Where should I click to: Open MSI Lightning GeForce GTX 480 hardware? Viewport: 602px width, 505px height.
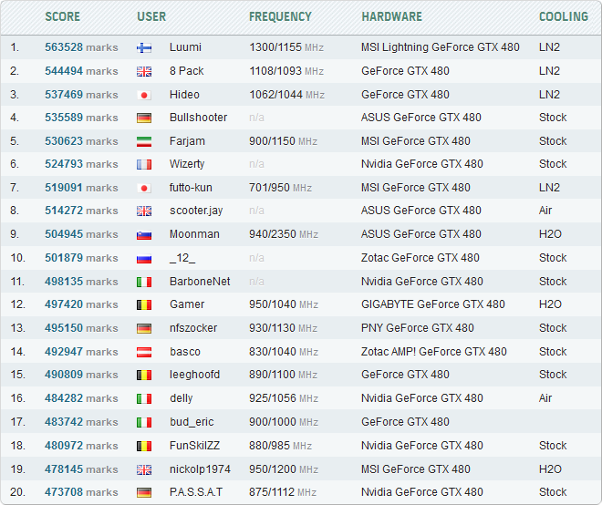pos(440,47)
